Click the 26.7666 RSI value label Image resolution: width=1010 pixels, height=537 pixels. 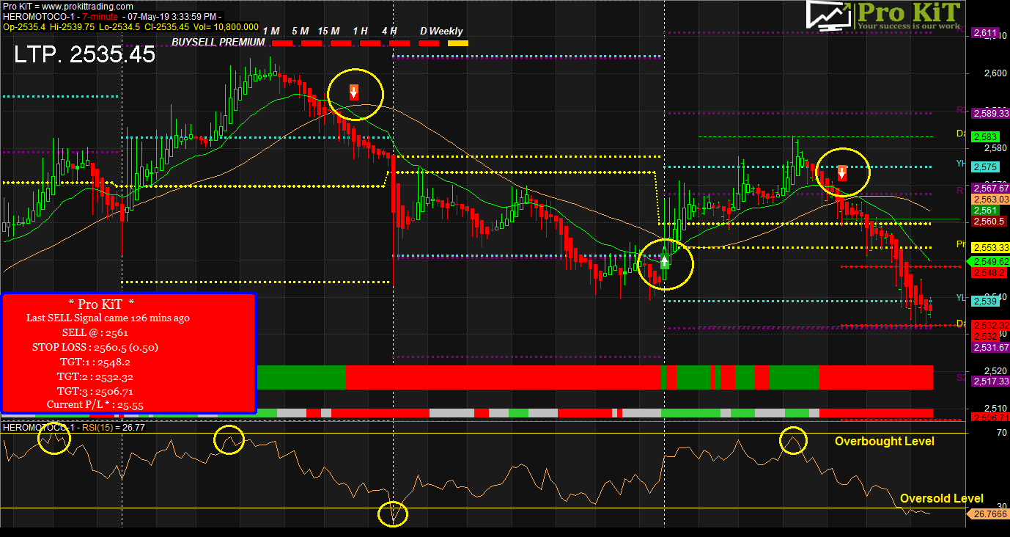coord(989,514)
